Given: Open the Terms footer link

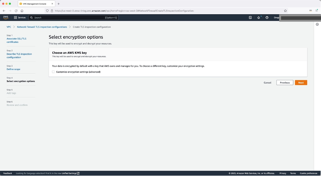Looking at the screenshot, I should point(293,173).
